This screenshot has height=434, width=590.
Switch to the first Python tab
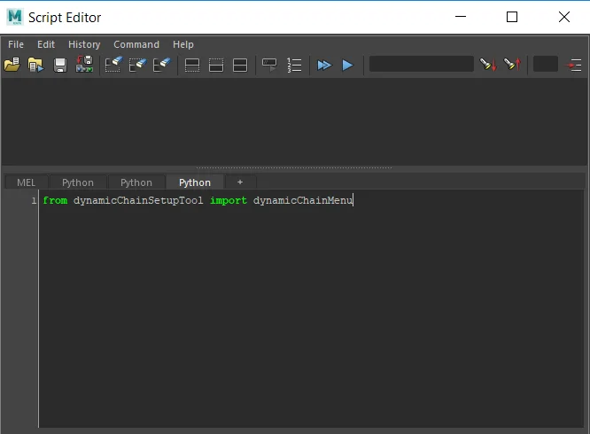78,182
